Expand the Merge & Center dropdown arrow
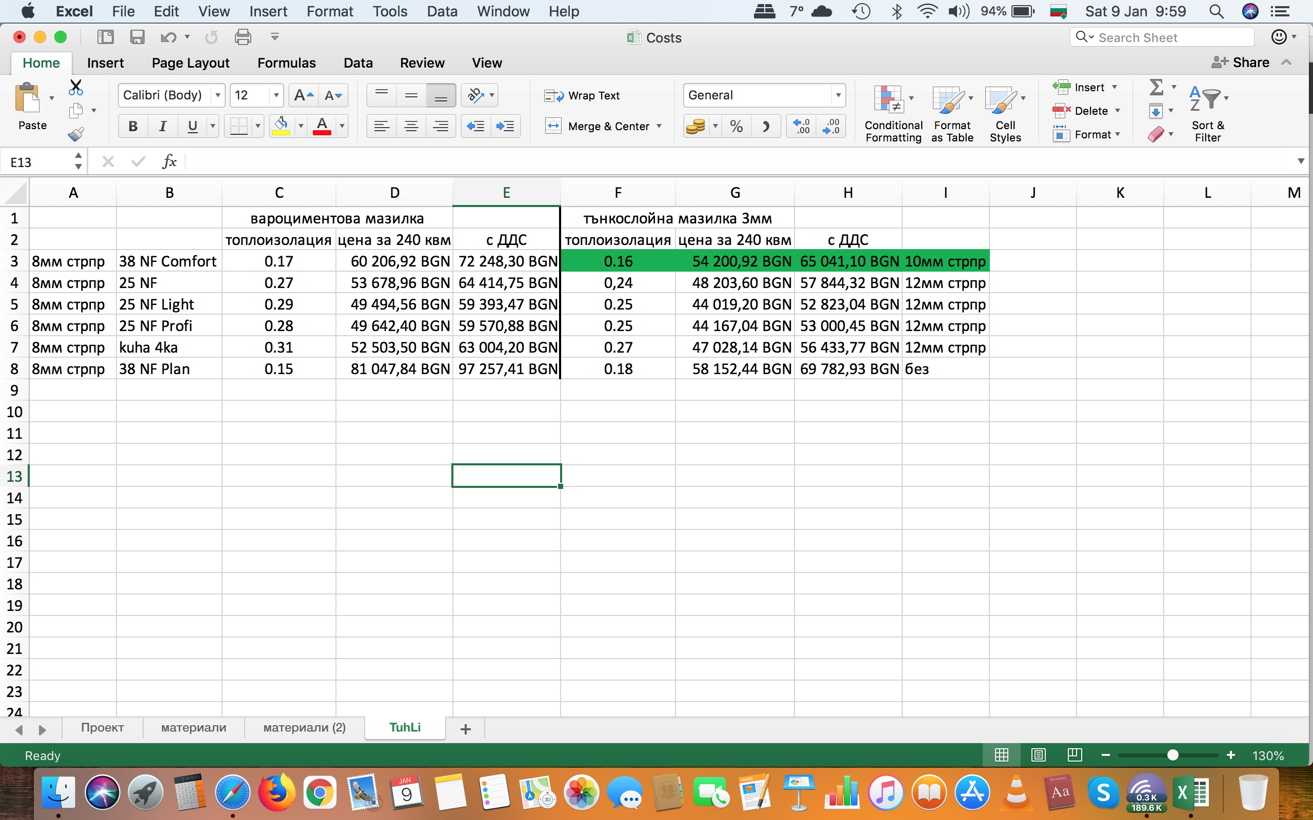Image resolution: width=1313 pixels, height=820 pixels. [x=659, y=127]
